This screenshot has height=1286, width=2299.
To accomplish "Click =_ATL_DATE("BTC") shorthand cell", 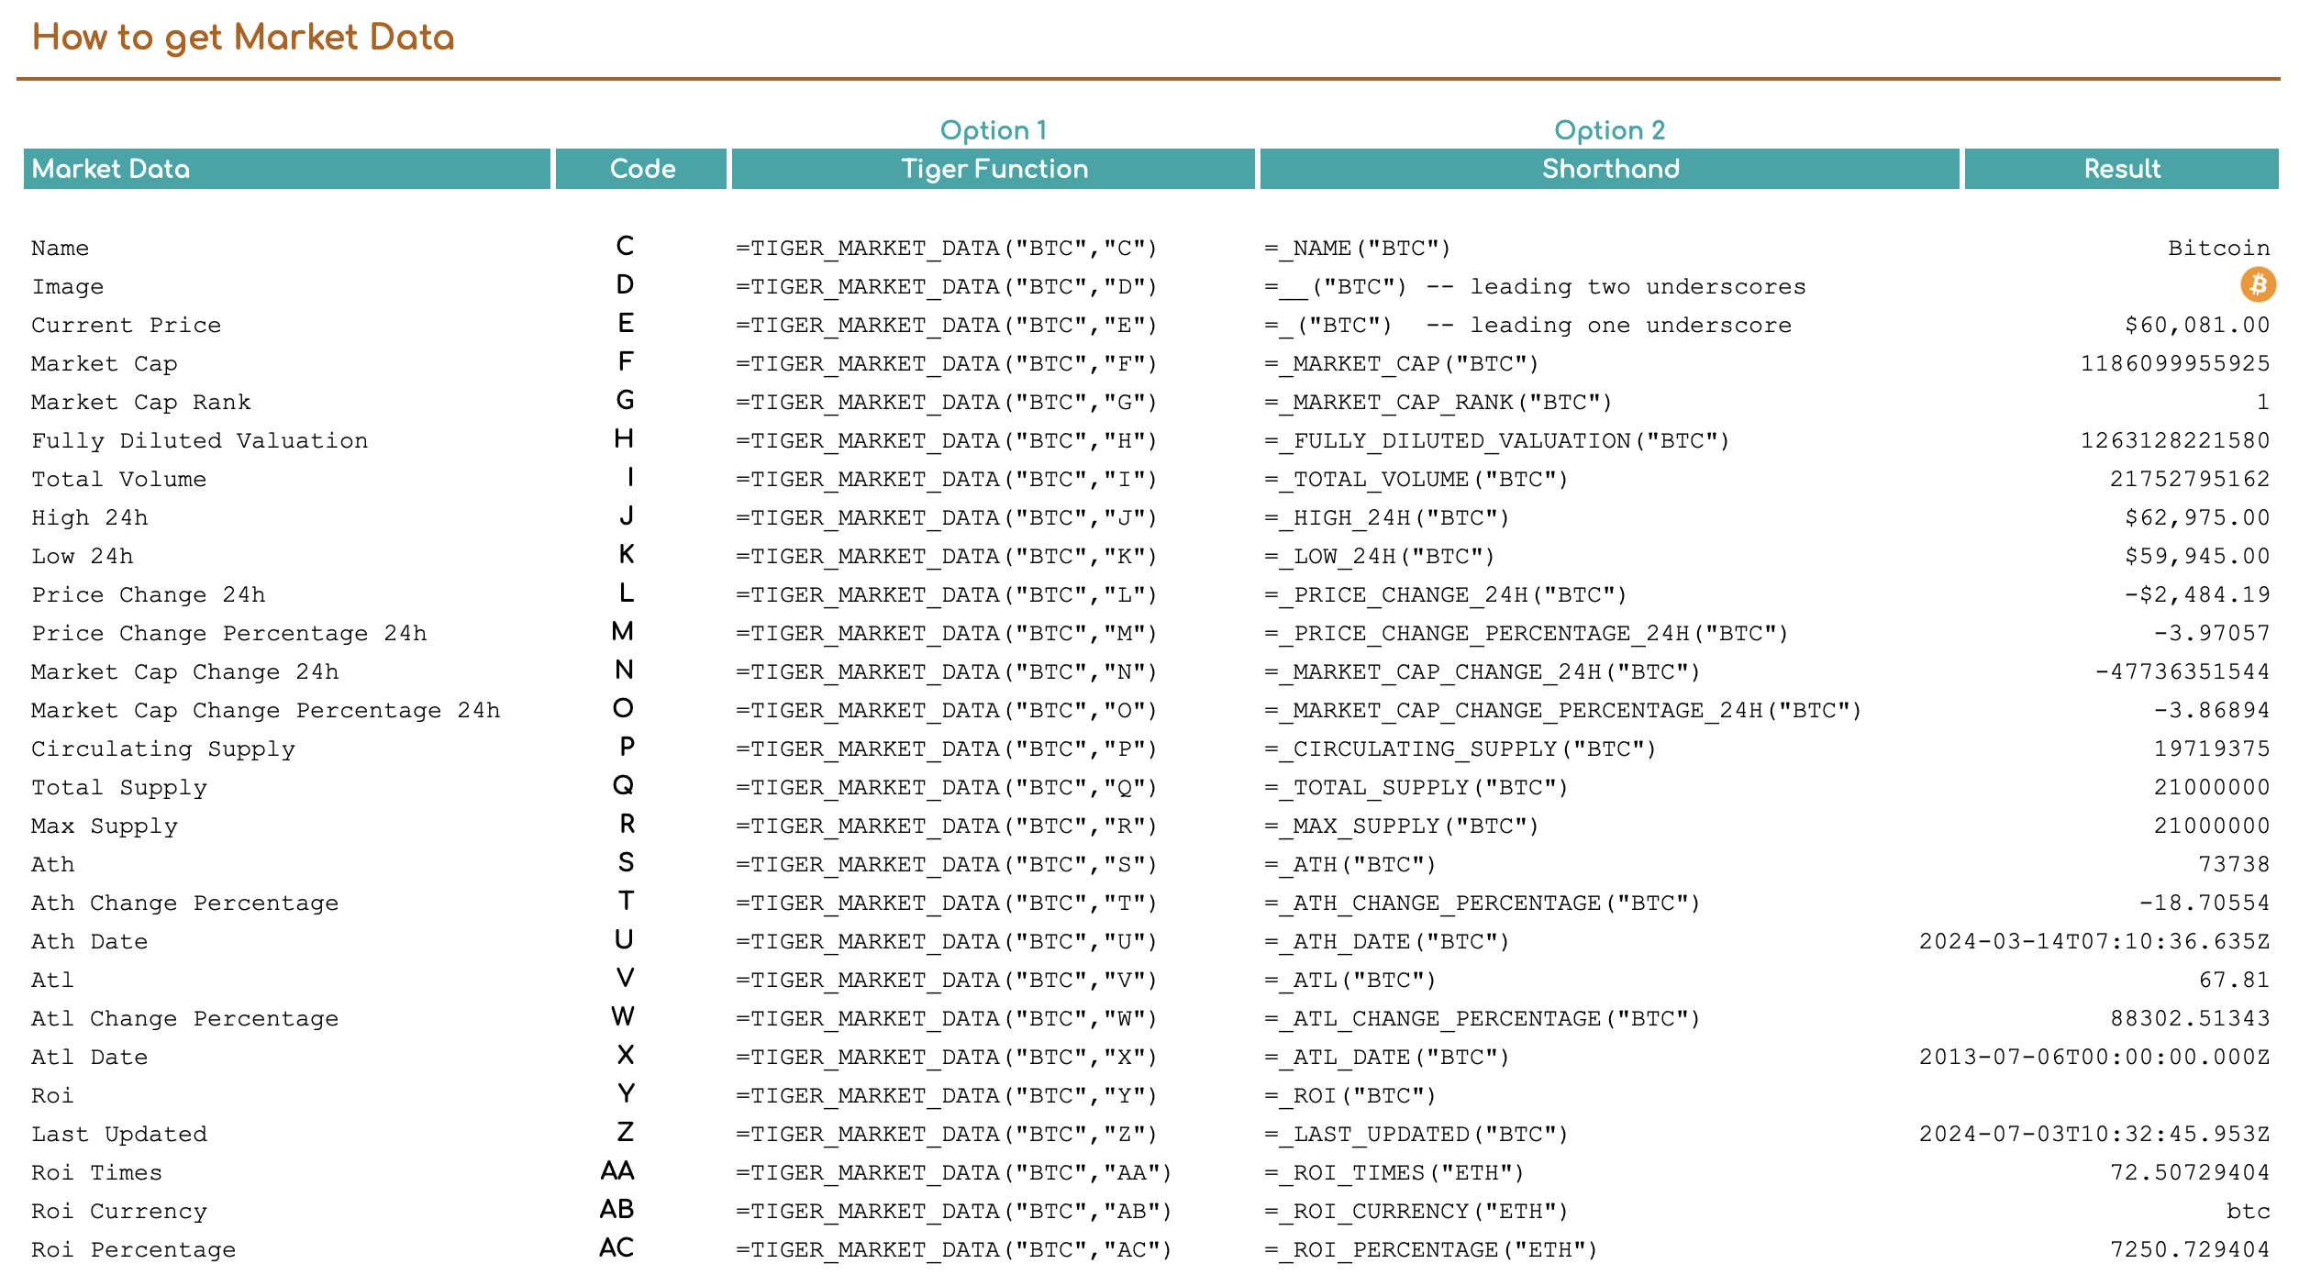I will [1387, 1057].
